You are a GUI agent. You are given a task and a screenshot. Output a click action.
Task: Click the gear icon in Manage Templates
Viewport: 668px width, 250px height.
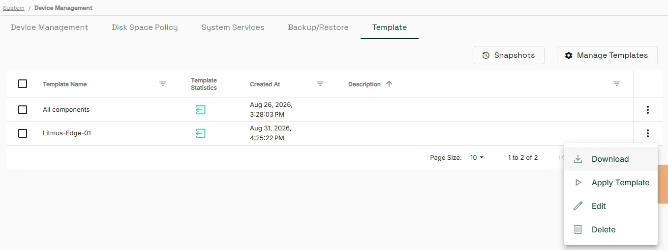coord(569,55)
